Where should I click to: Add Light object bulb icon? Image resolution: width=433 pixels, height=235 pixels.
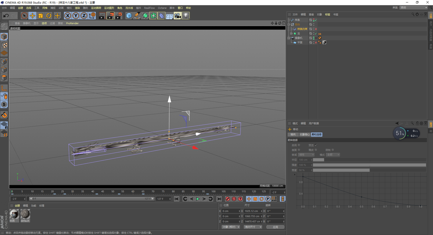pyautogui.click(x=186, y=16)
